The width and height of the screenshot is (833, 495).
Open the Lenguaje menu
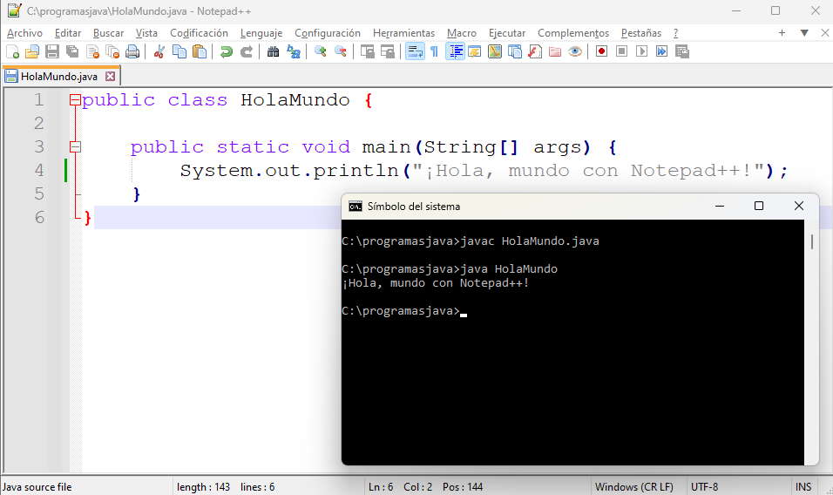coord(261,33)
